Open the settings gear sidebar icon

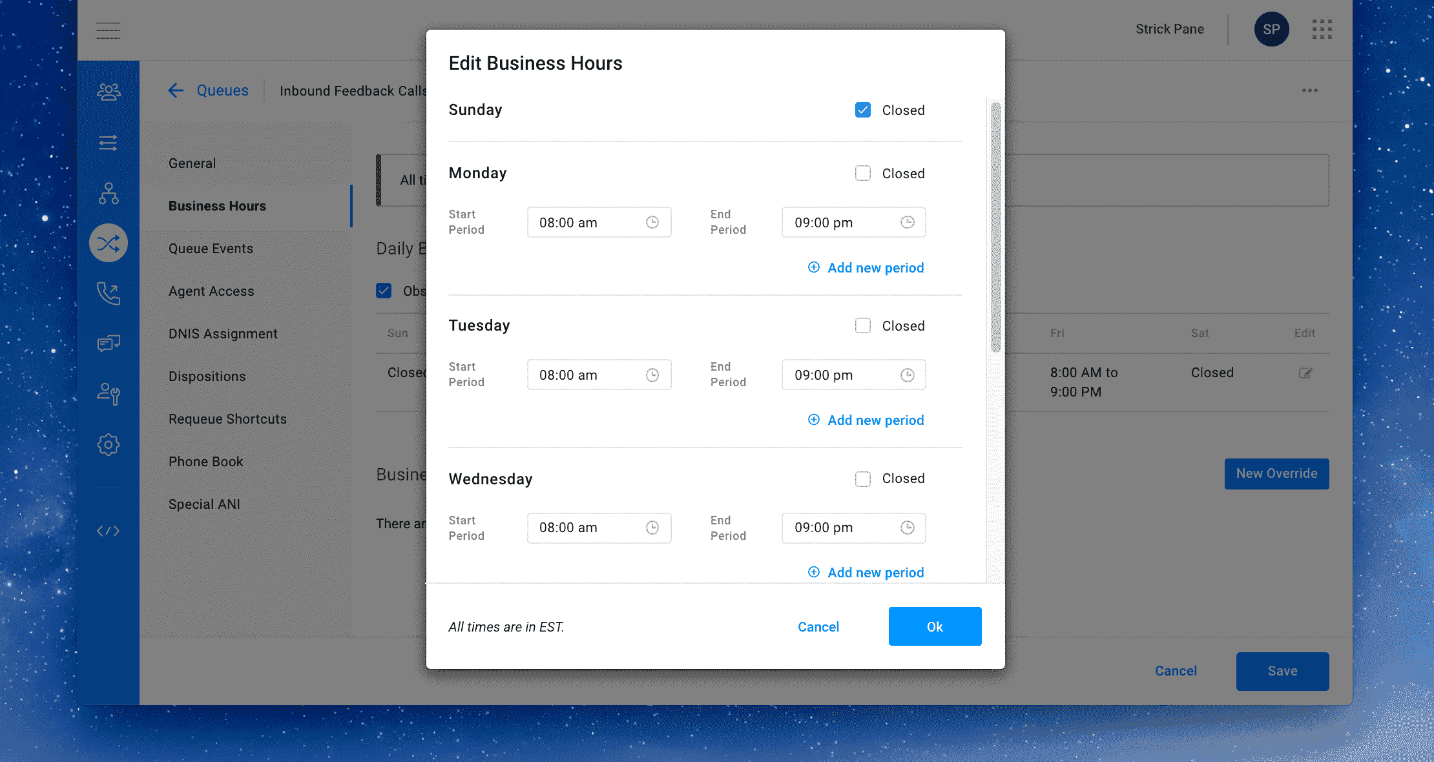click(x=109, y=444)
